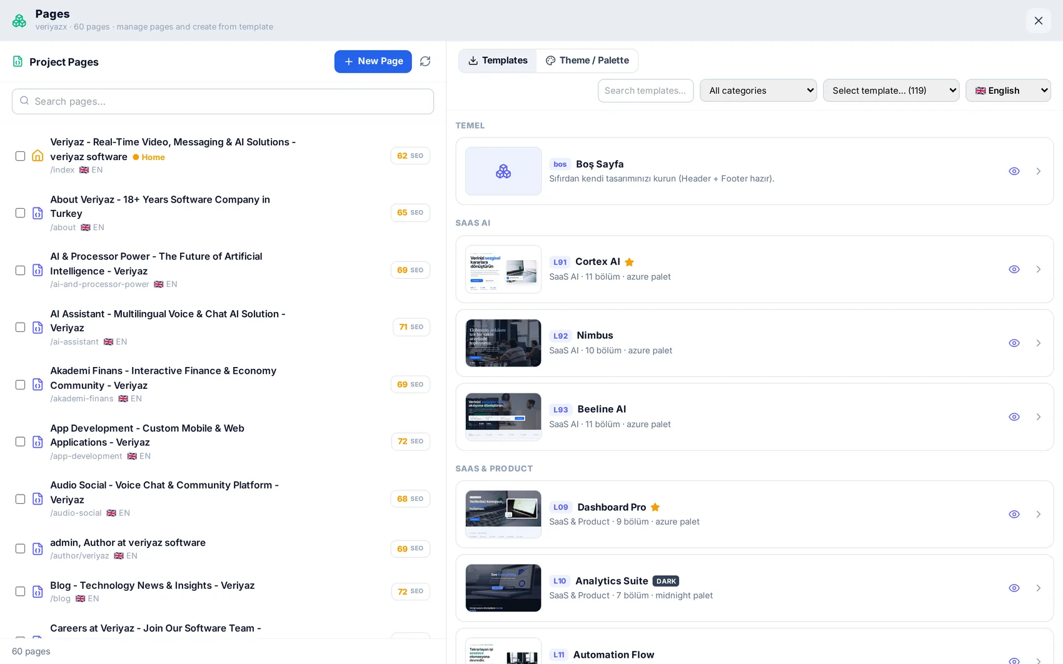Image resolution: width=1063 pixels, height=664 pixels.
Task: Preview the Cortex AI template via eye icon
Action: click(1014, 269)
